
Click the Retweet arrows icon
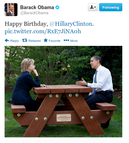click(25, 40)
